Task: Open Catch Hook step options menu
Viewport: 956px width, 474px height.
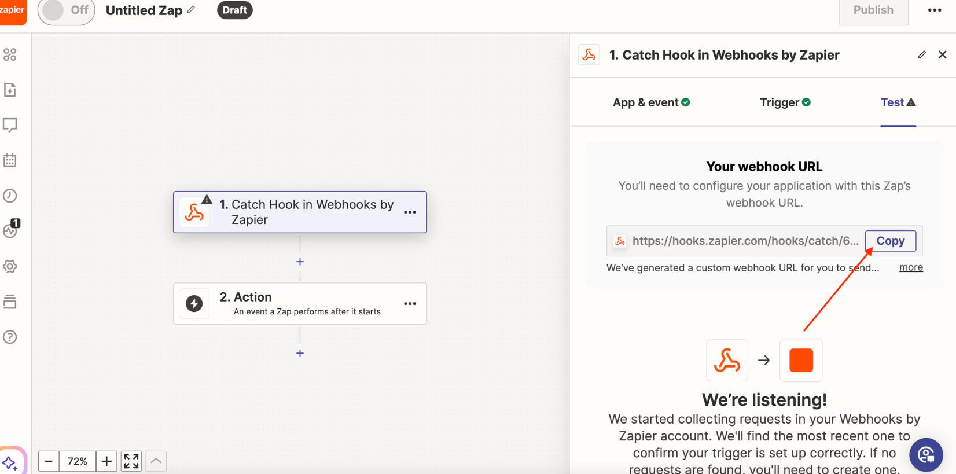Action: (410, 212)
